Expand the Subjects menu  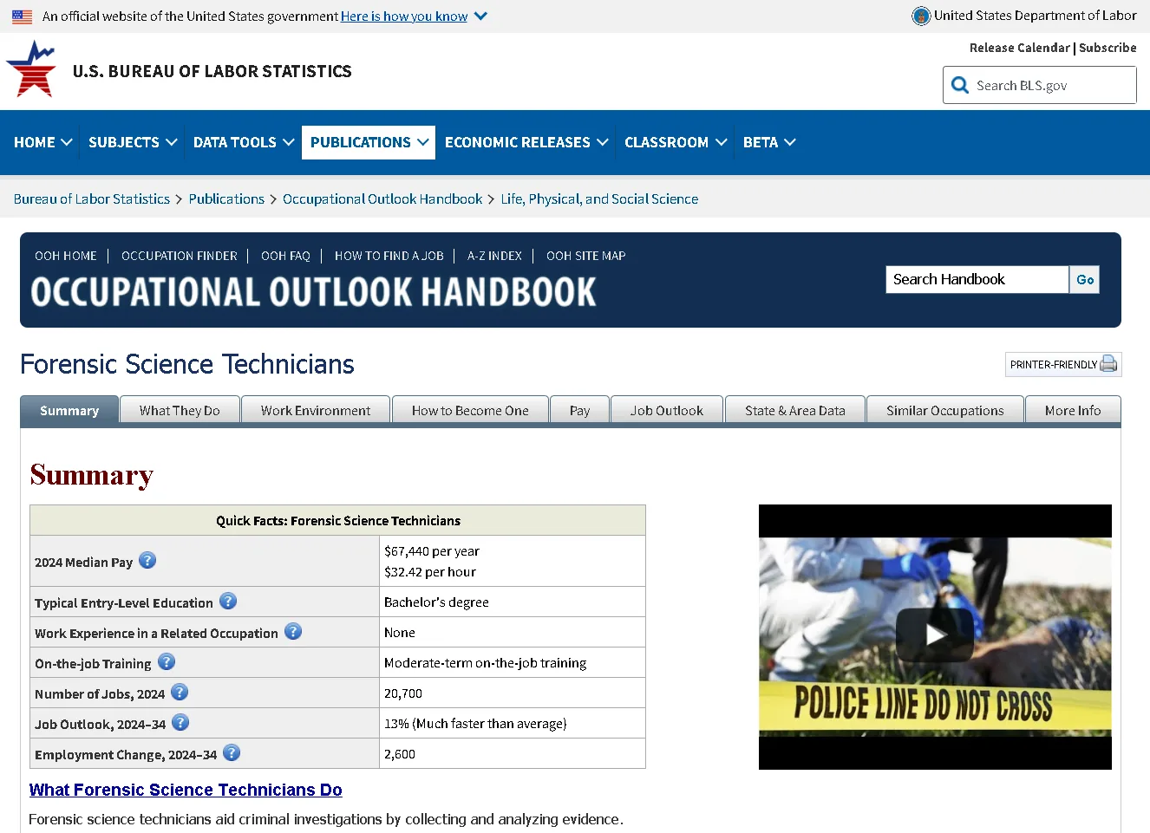click(x=132, y=142)
